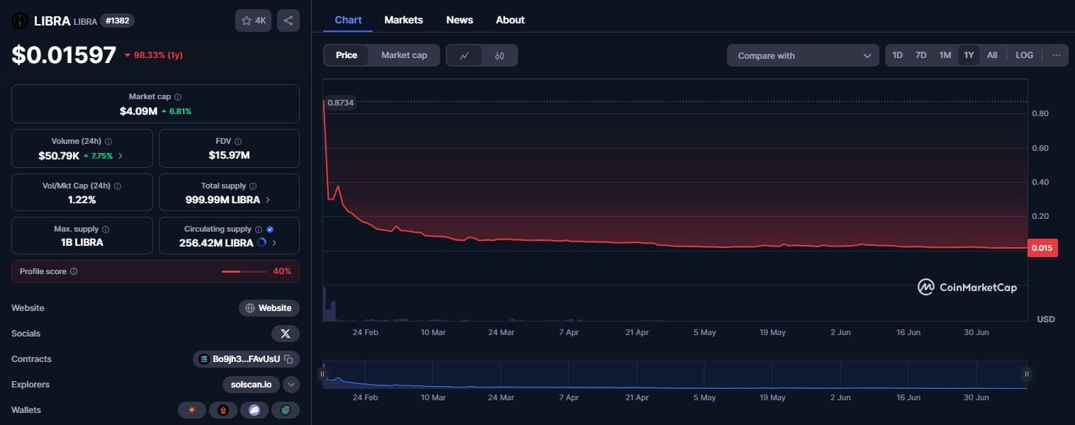Expand Volume (24h) details chevron
The width and height of the screenshot is (1075, 425).
point(120,156)
